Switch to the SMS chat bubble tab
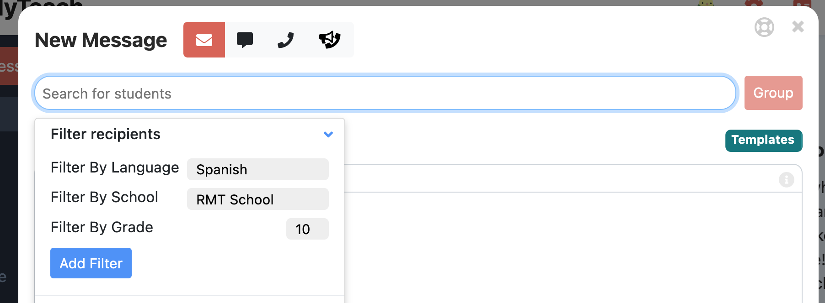Viewport: 825px width, 303px height. click(245, 40)
